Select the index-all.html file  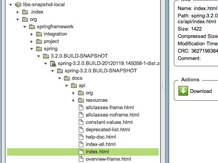(x=100, y=144)
